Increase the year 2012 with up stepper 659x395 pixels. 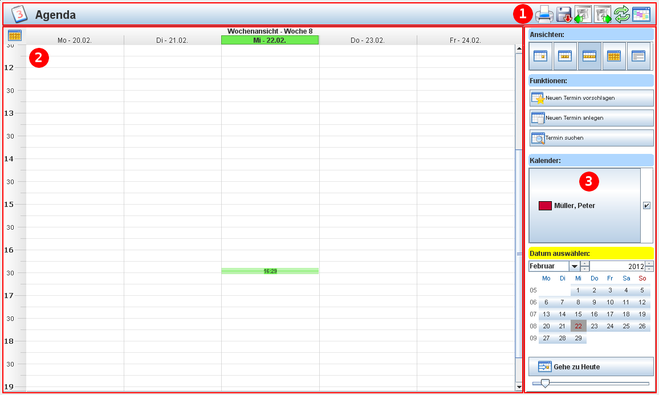point(649,263)
